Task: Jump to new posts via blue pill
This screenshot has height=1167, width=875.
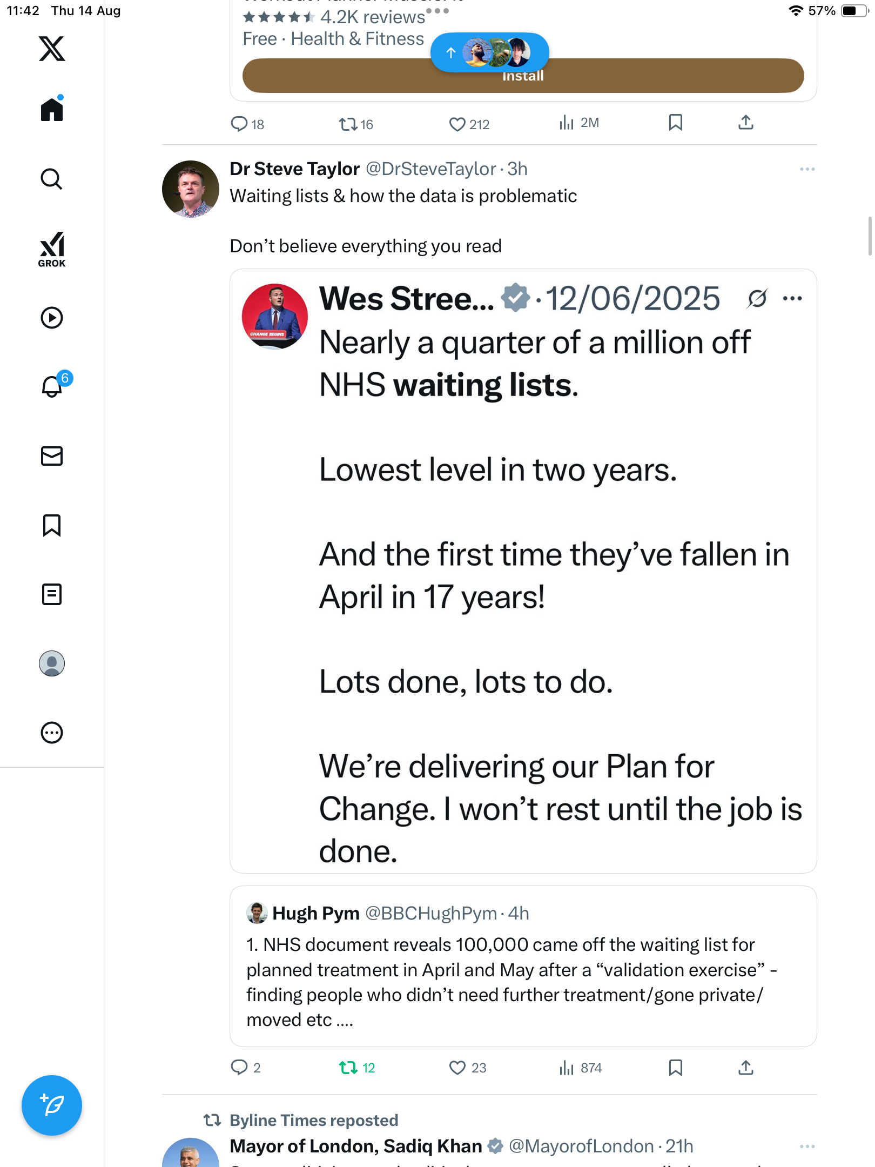Action: [x=489, y=52]
